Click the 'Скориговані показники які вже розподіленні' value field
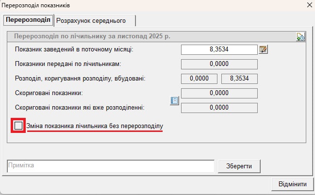Screen dimensions: 315x195 (218, 108)
